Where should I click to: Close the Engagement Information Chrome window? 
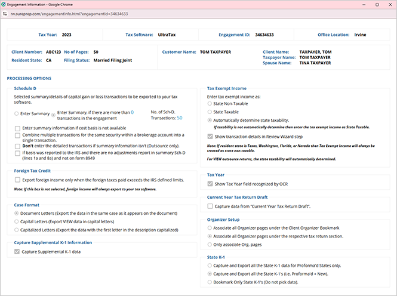[x=390, y=5]
